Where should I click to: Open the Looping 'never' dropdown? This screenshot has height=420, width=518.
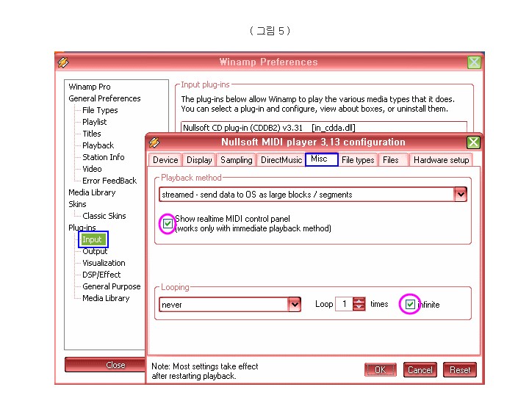coord(295,305)
